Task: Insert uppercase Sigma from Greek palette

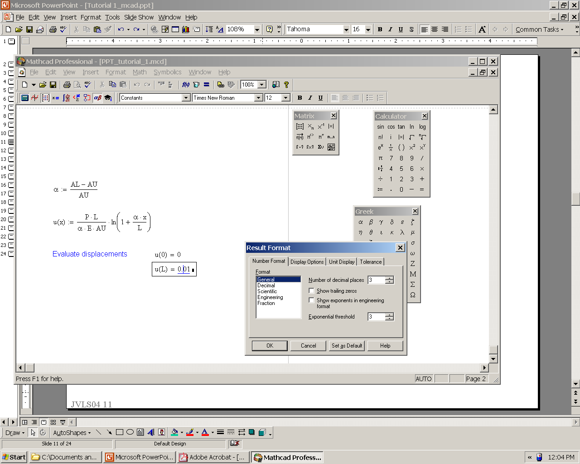Action: (x=413, y=285)
